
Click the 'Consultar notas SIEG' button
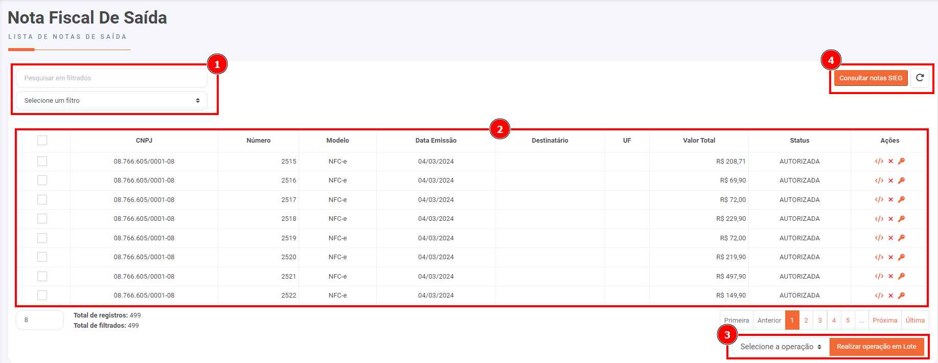(871, 78)
